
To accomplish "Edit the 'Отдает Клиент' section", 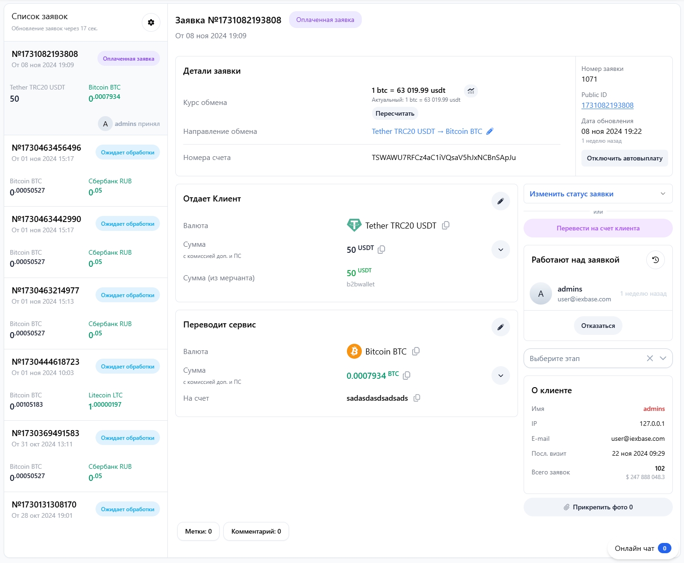I will pyautogui.click(x=500, y=201).
